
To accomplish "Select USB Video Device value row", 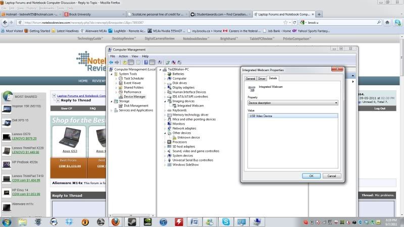I will tap(293, 116).
